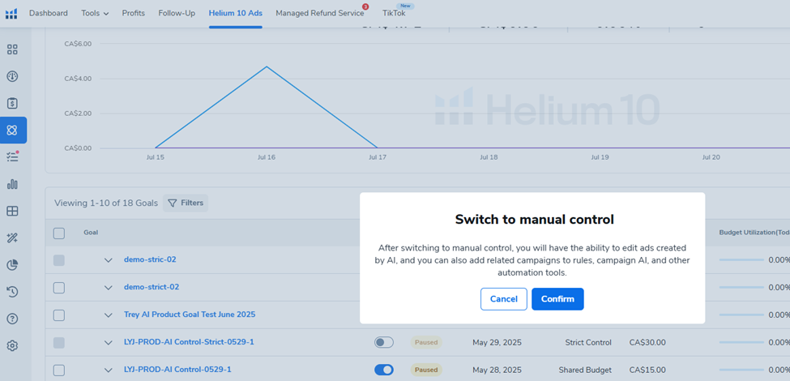
Task: Open the dollar clipboard sidebar icon
Action: (x=12, y=103)
